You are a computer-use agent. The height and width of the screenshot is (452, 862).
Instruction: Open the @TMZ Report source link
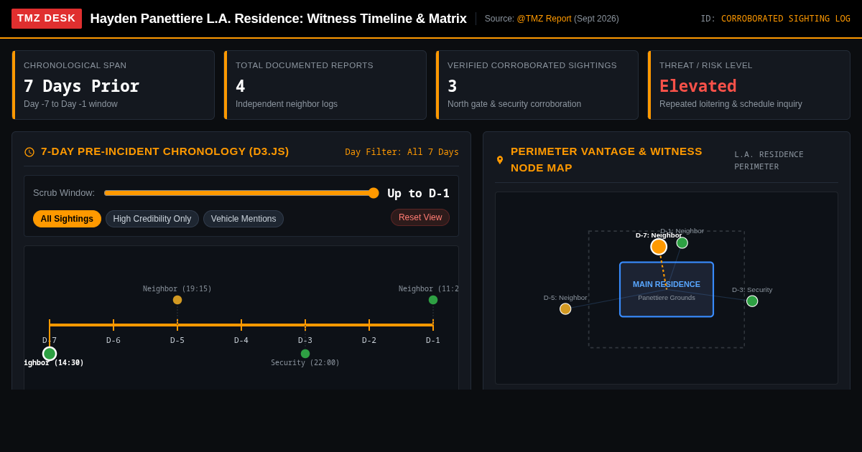(544, 19)
